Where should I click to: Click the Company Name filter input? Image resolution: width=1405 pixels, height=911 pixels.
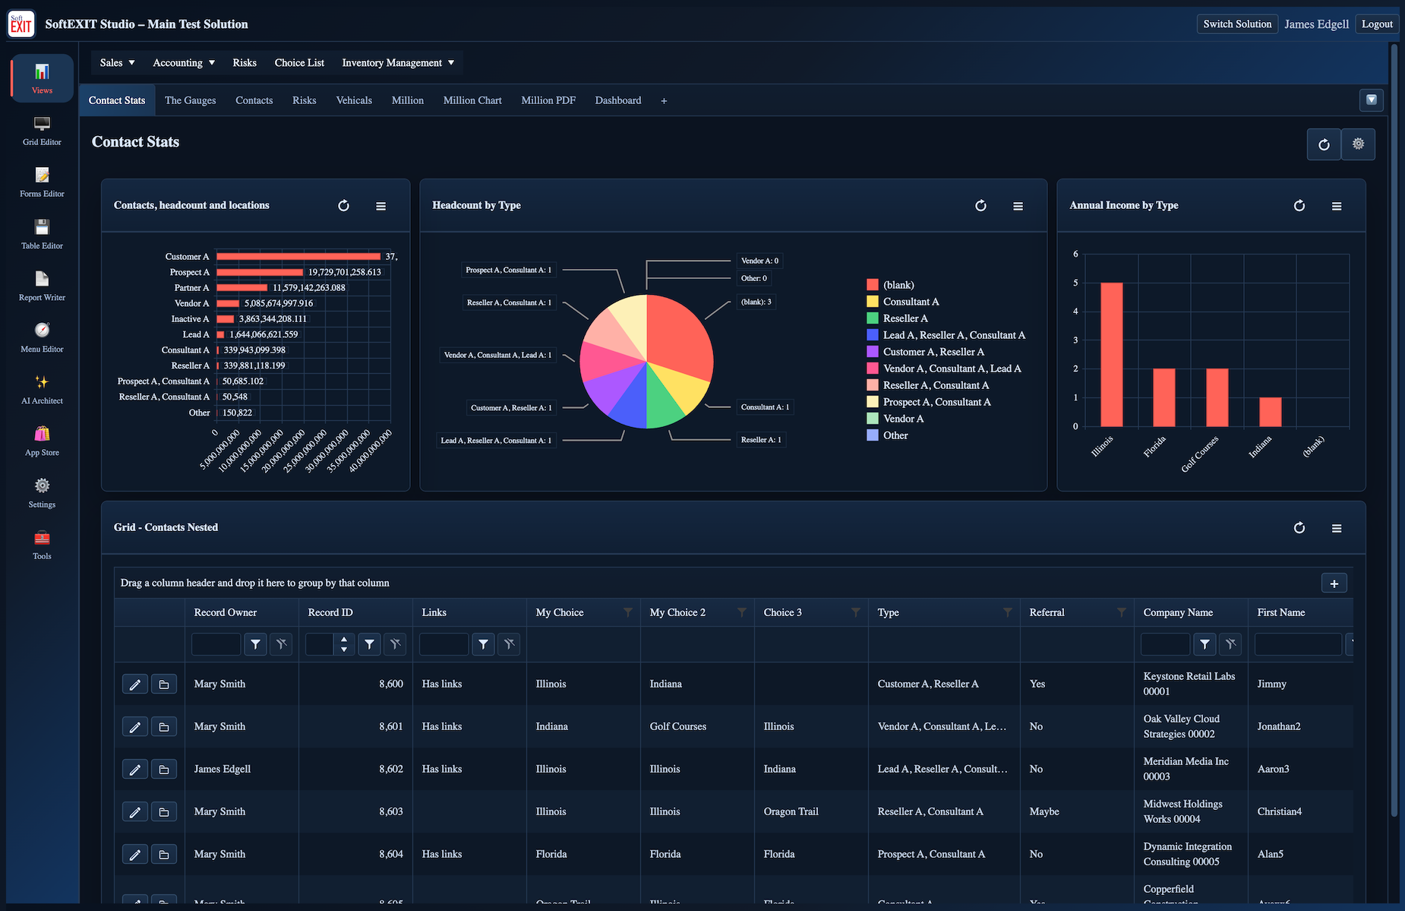coord(1165,644)
